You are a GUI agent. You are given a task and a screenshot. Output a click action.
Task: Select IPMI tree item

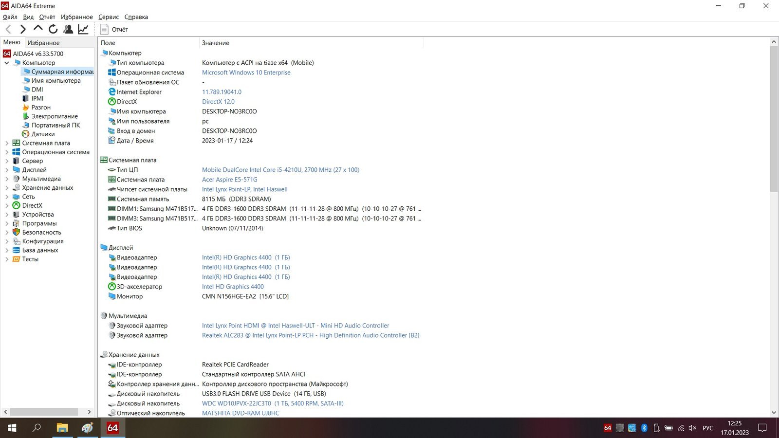[37, 98]
